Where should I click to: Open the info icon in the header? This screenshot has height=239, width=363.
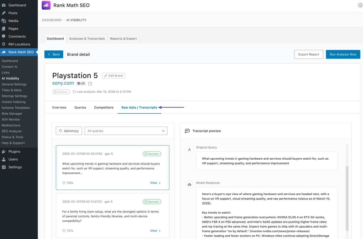(360, 5)
